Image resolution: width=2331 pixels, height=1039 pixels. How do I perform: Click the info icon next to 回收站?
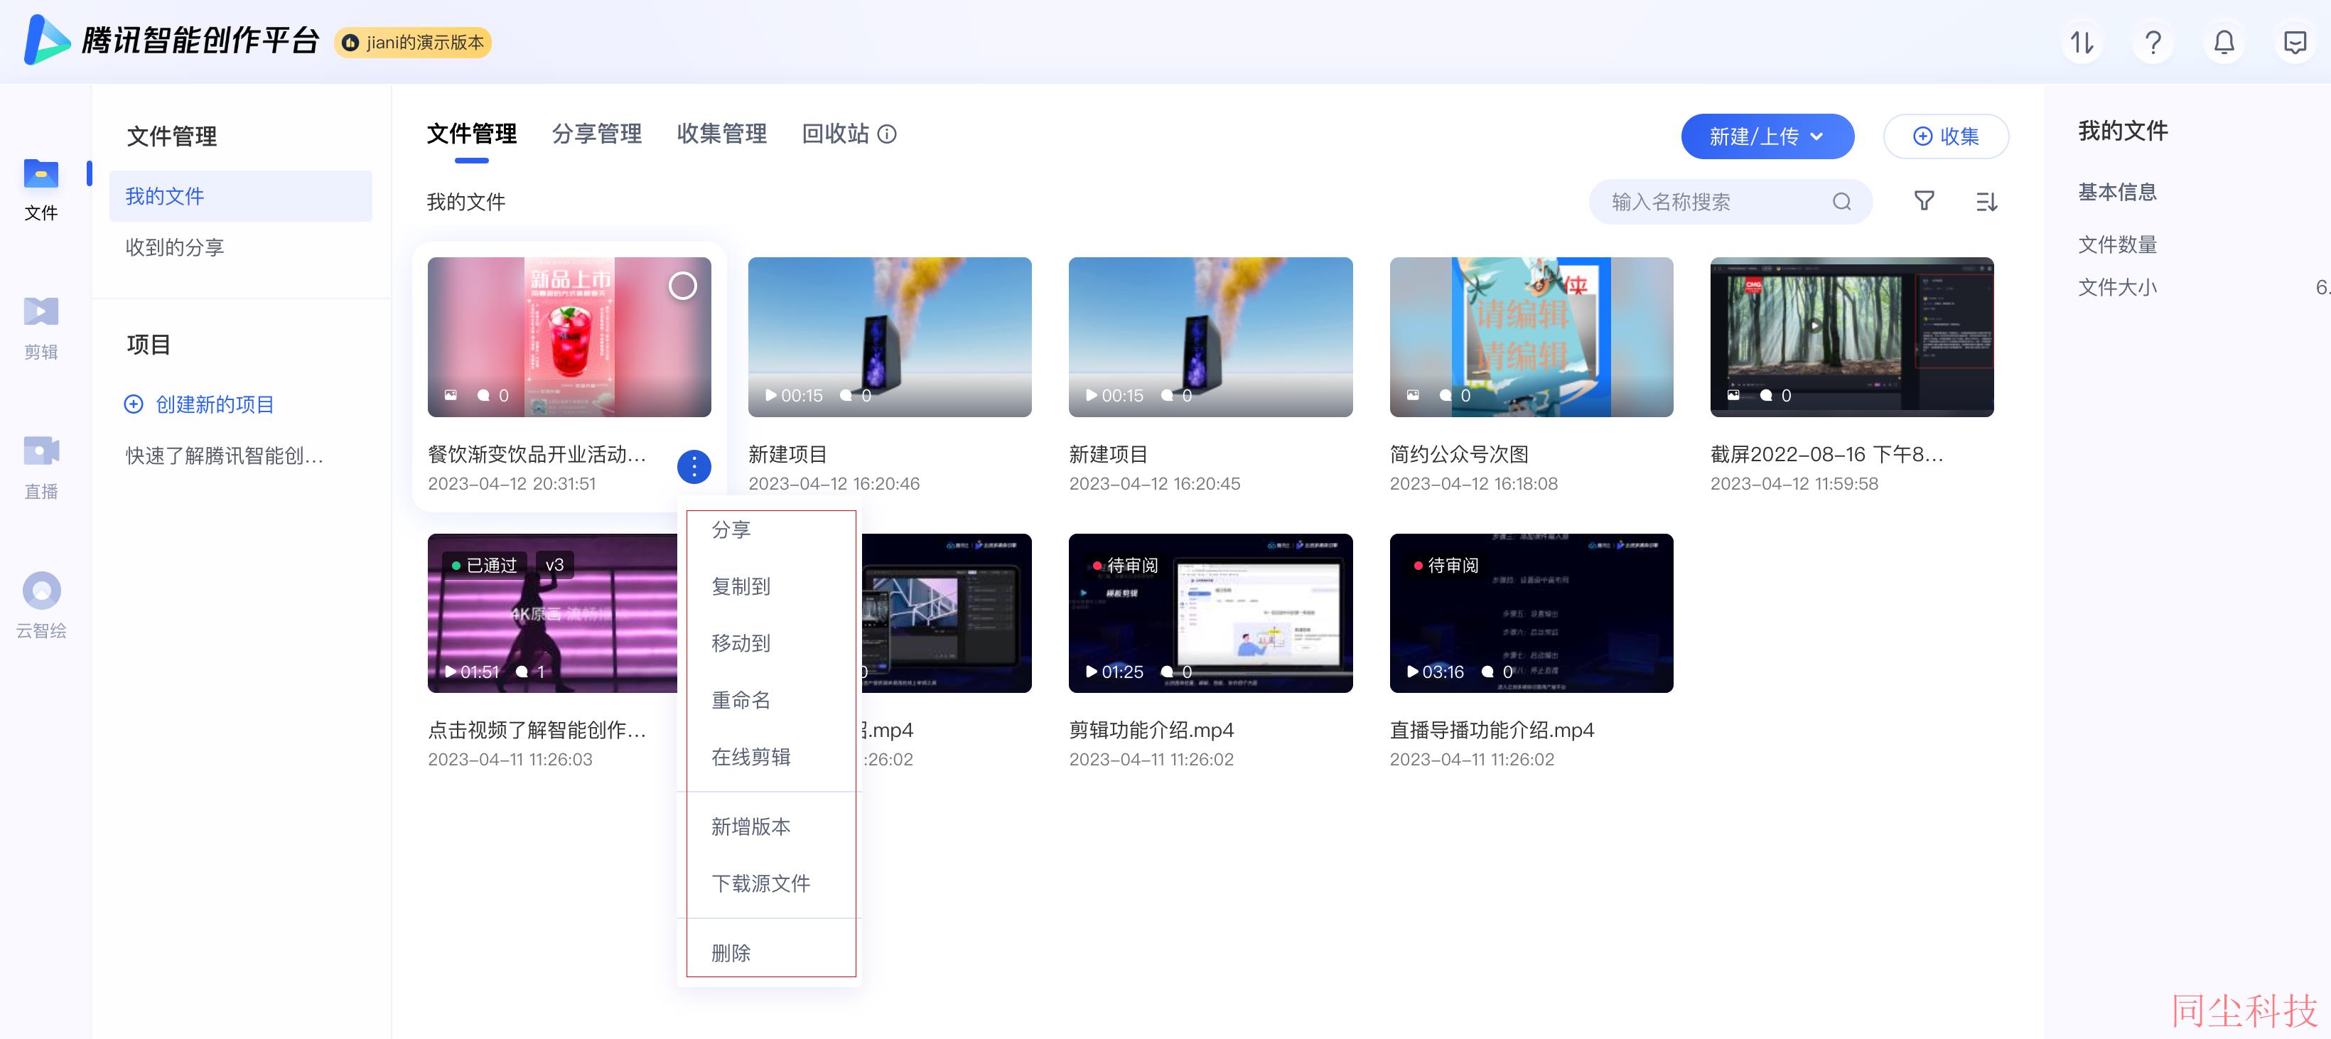[887, 134]
